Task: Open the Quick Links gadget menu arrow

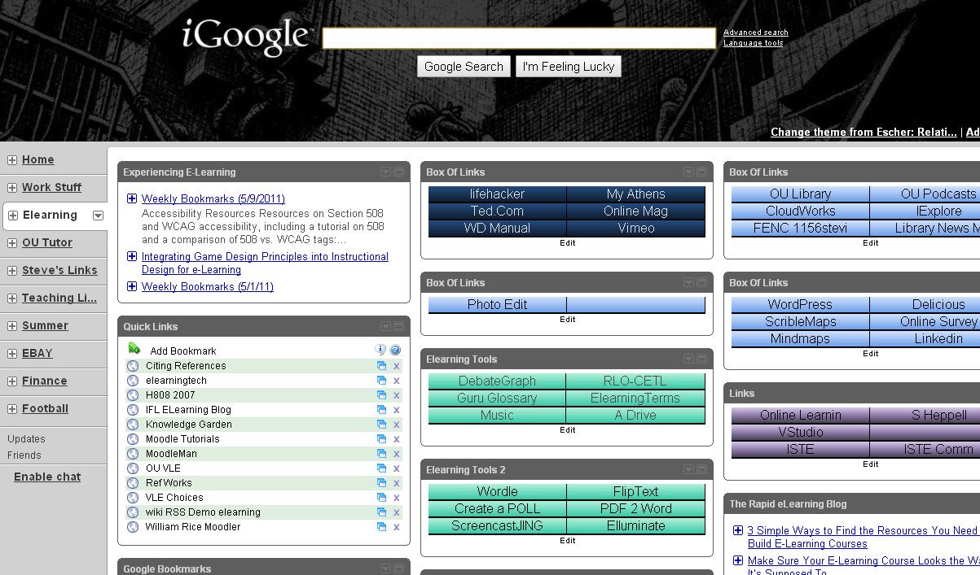Action: 386,327
